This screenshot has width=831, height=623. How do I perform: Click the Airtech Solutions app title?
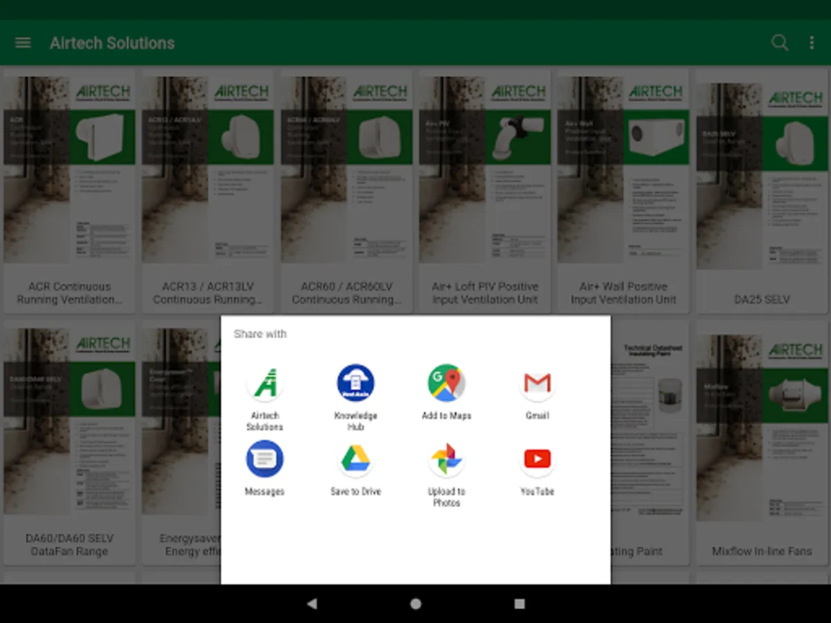coord(112,43)
